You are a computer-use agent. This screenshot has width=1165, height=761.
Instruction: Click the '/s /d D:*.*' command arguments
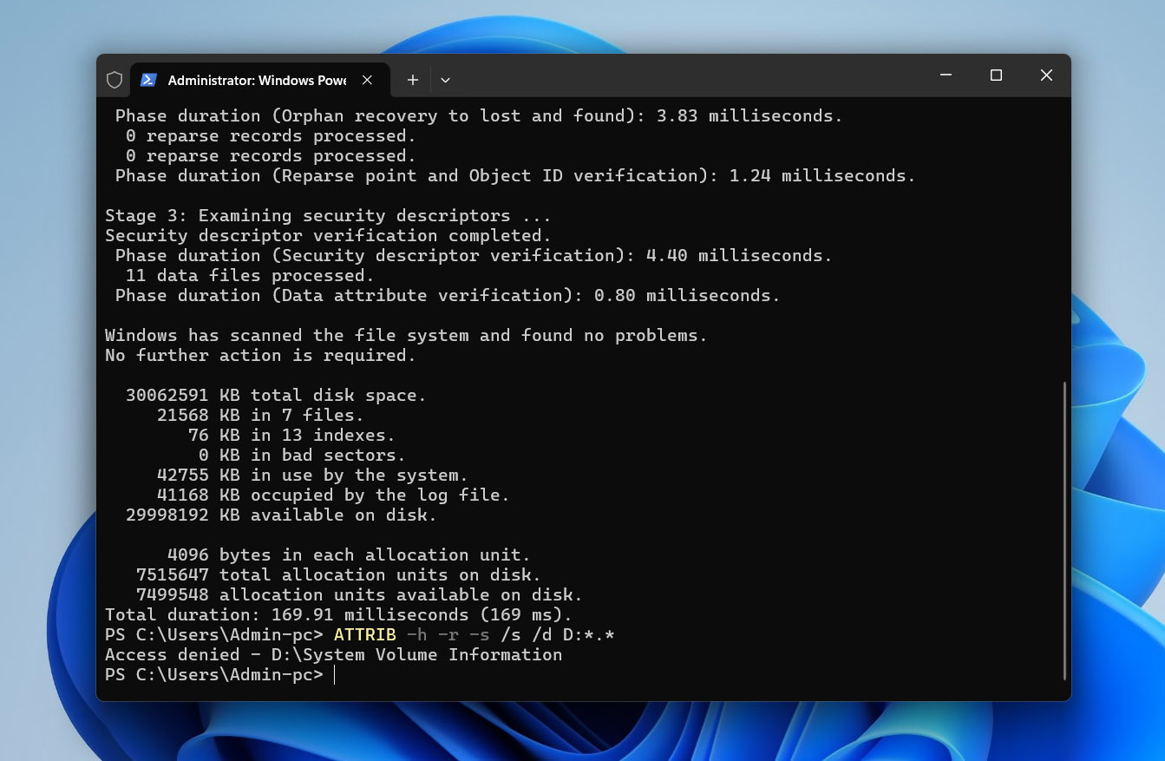tap(557, 634)
